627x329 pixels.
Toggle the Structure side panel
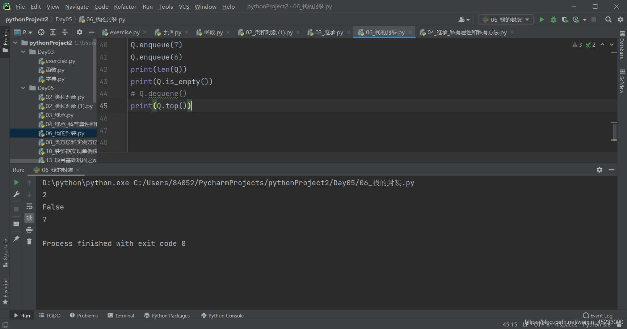pos(5,253)
